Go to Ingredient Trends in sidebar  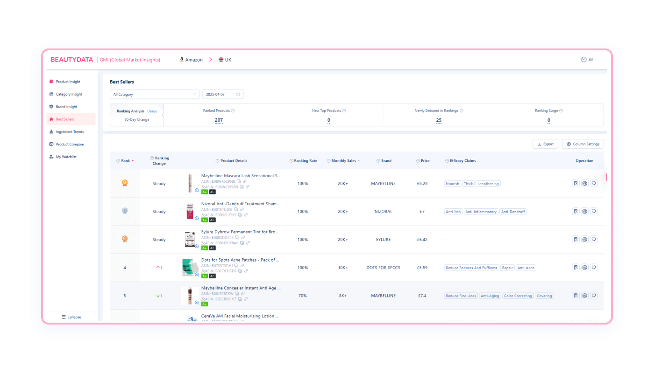click(x=71, y=131)
